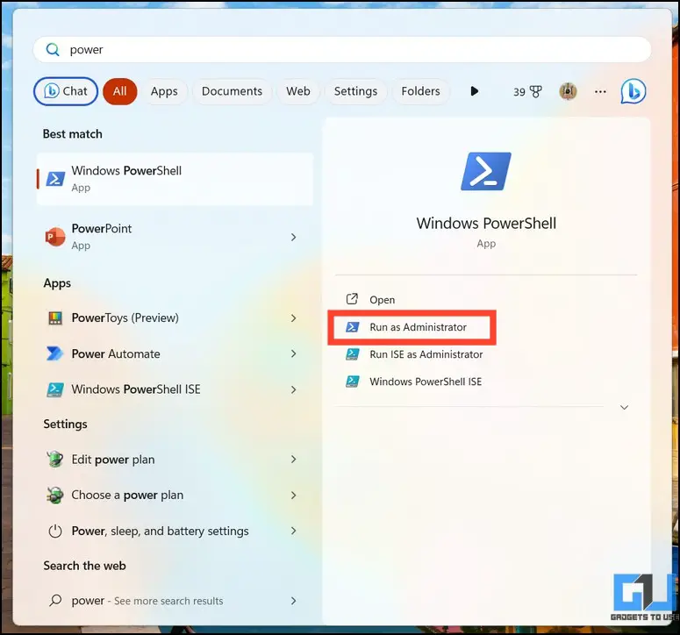Expand the Choose a power plan chevron
680x635 pixels.
point(294,495)
